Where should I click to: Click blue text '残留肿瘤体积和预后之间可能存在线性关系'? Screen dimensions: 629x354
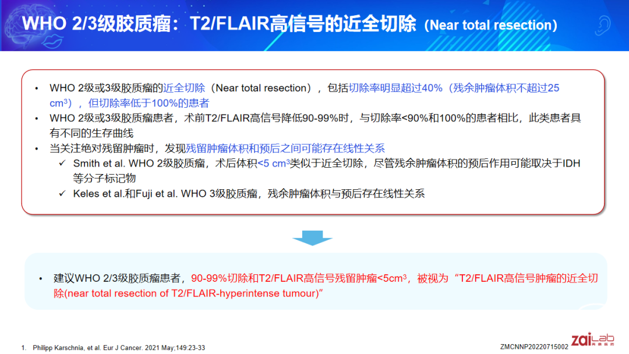285,148
